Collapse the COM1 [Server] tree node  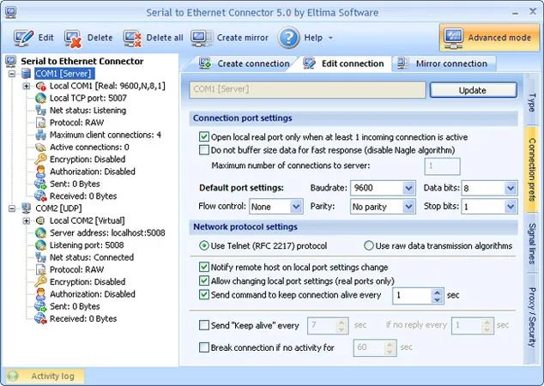pyautogui.click(x=12, y=74)
